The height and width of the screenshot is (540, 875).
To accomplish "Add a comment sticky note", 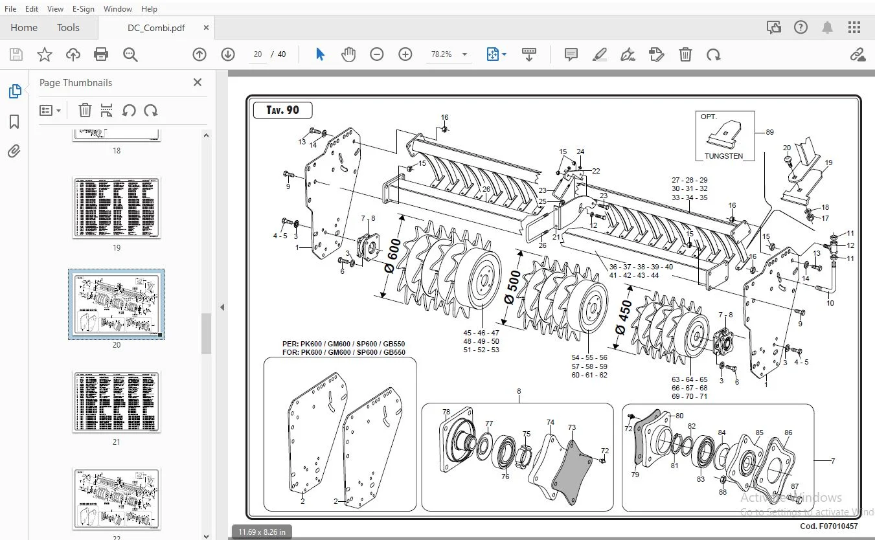I will coord(571,54).
